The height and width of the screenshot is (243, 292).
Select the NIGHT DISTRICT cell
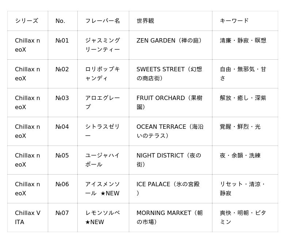[x=170, y=160]
